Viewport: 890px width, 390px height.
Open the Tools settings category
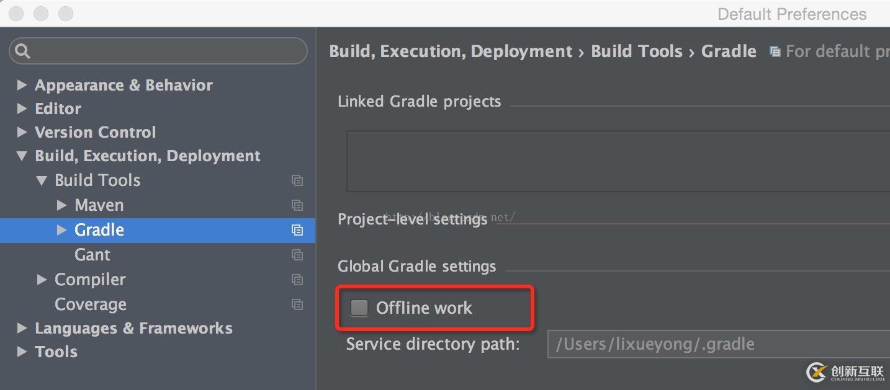pos(56,352)
